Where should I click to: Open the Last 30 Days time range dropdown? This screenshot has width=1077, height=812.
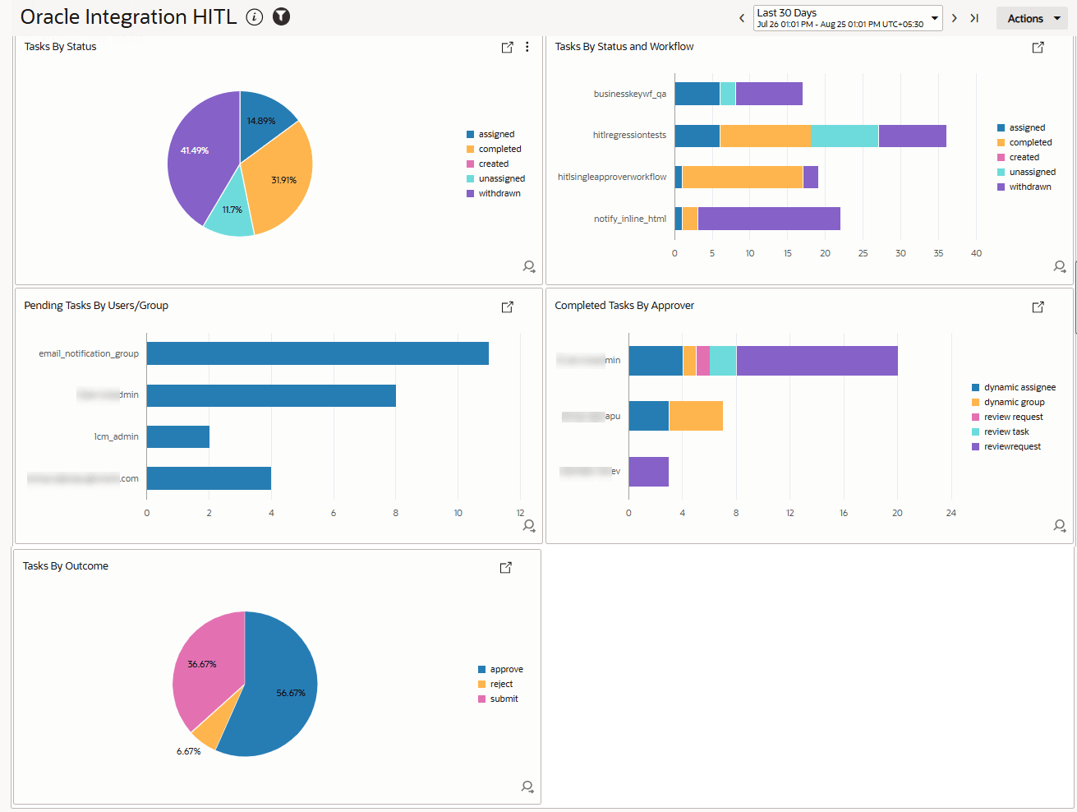pos(848,18)
